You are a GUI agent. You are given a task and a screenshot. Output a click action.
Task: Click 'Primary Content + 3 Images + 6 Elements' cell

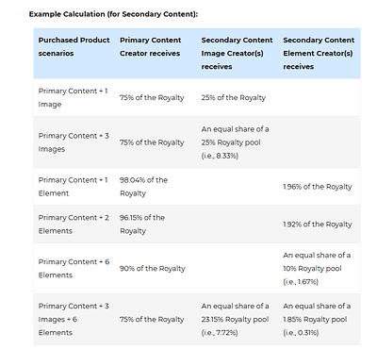click(x=74, y=319)
